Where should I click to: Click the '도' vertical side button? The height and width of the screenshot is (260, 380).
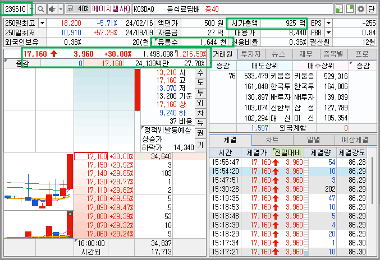[200, 83]
